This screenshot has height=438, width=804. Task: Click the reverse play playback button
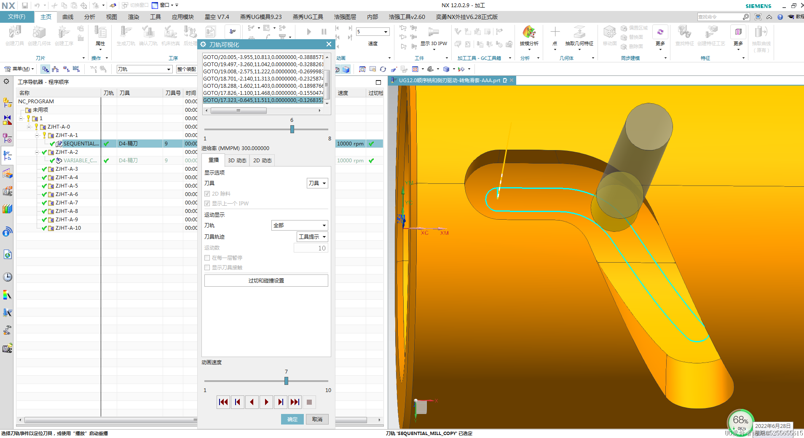(252, 402)
